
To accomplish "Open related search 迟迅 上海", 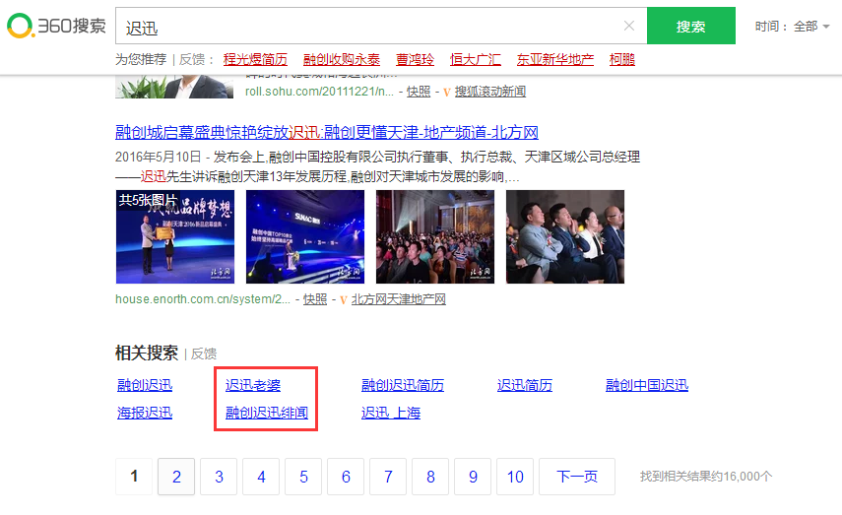I will tap(390, 413).
